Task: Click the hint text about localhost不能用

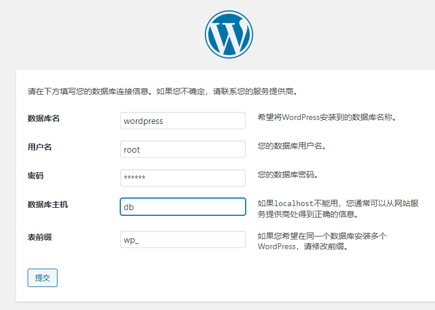Action: (x=338, y=209)
